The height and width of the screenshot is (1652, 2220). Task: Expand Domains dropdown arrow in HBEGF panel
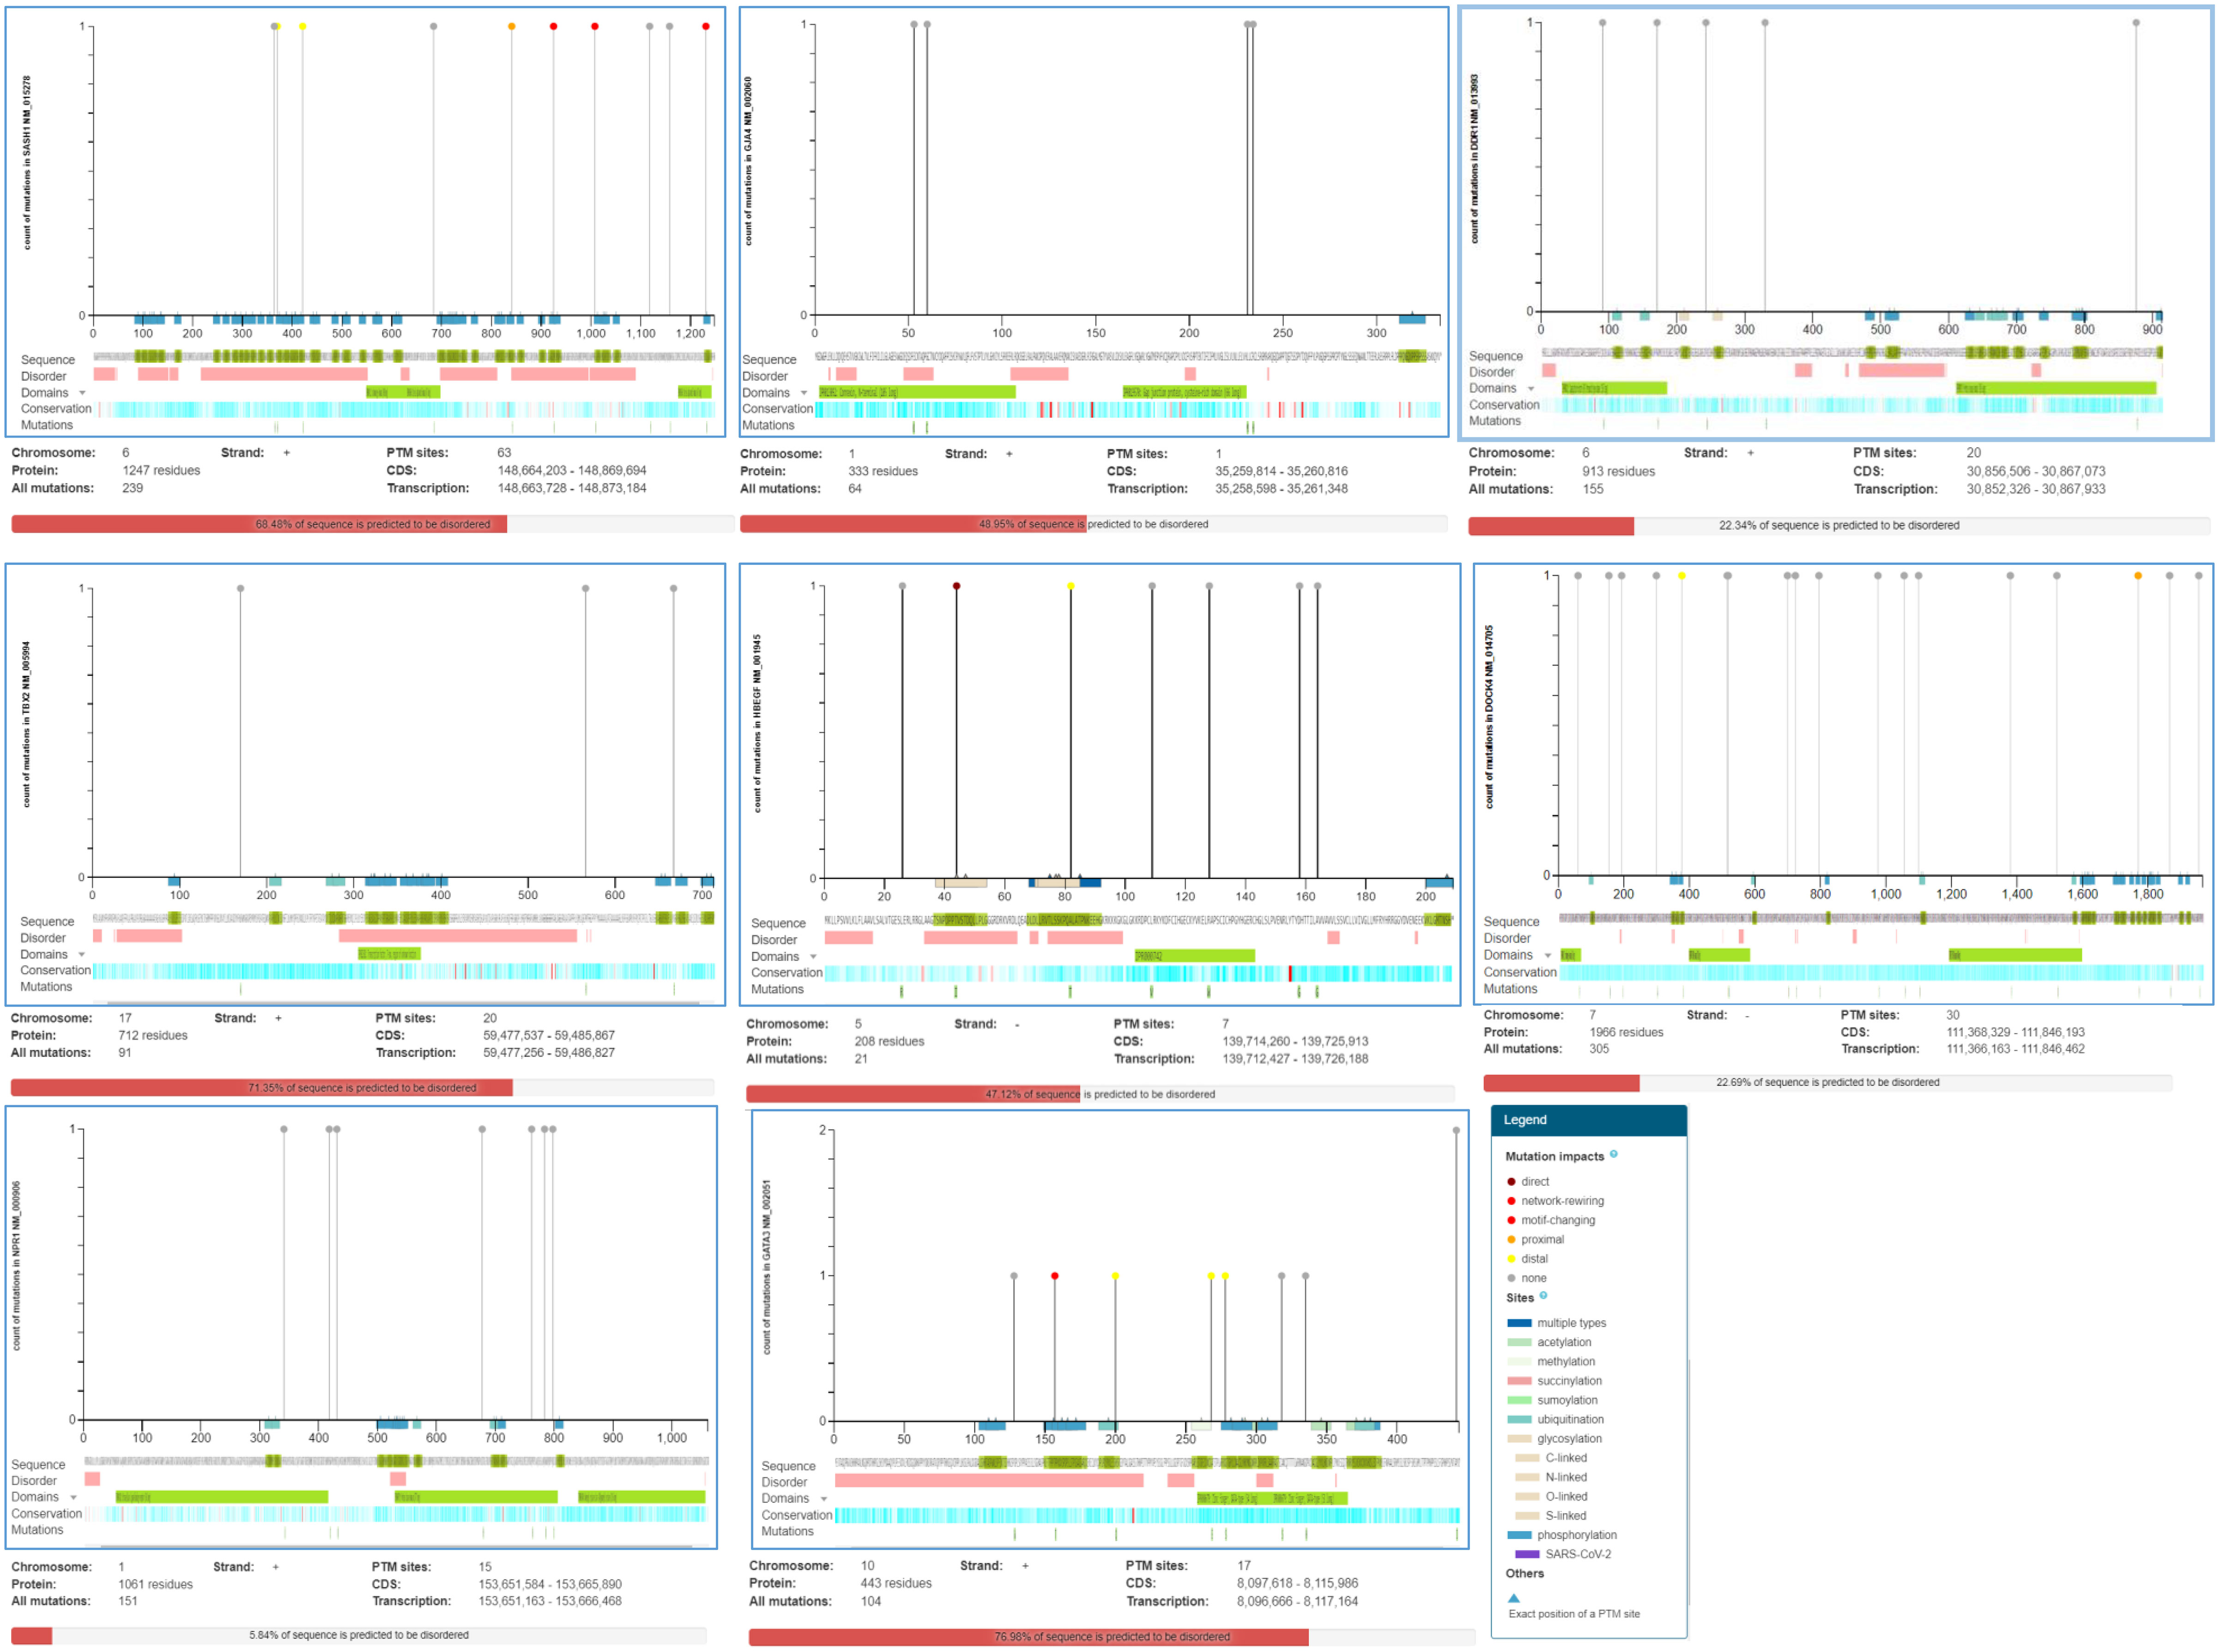point(813,957)
